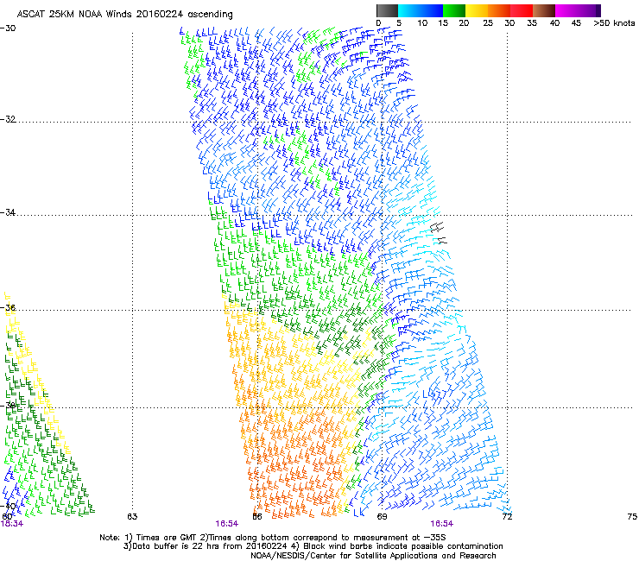Click the '75' longitude label
Viewport: 639px width, 561px height.
pyautogui.click(x=632, y=517)
